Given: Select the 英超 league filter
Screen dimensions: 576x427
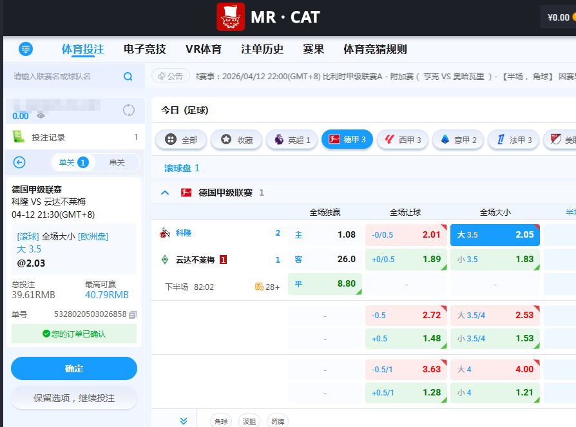Looking at the screenshot, I should click(292, 139).
